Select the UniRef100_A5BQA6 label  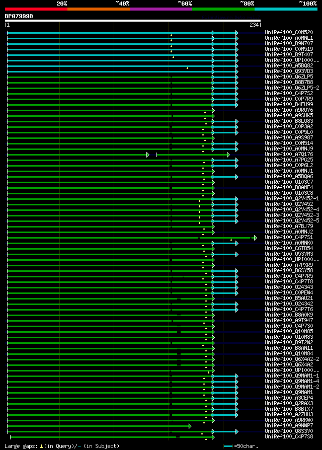289,177
